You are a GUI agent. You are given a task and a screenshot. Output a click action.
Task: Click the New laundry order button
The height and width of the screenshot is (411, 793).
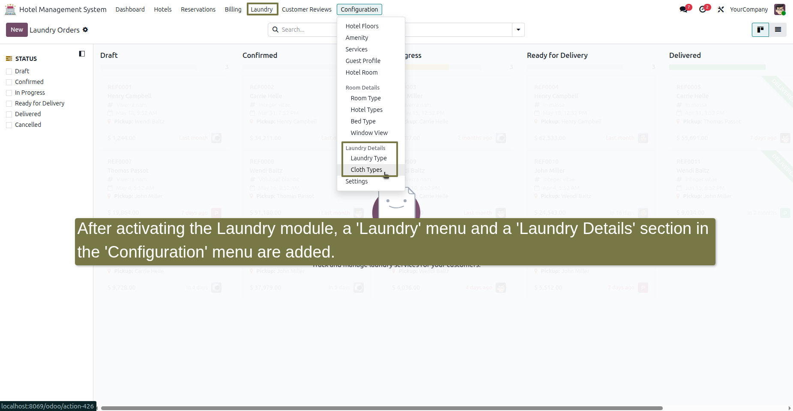pos(17,30)
